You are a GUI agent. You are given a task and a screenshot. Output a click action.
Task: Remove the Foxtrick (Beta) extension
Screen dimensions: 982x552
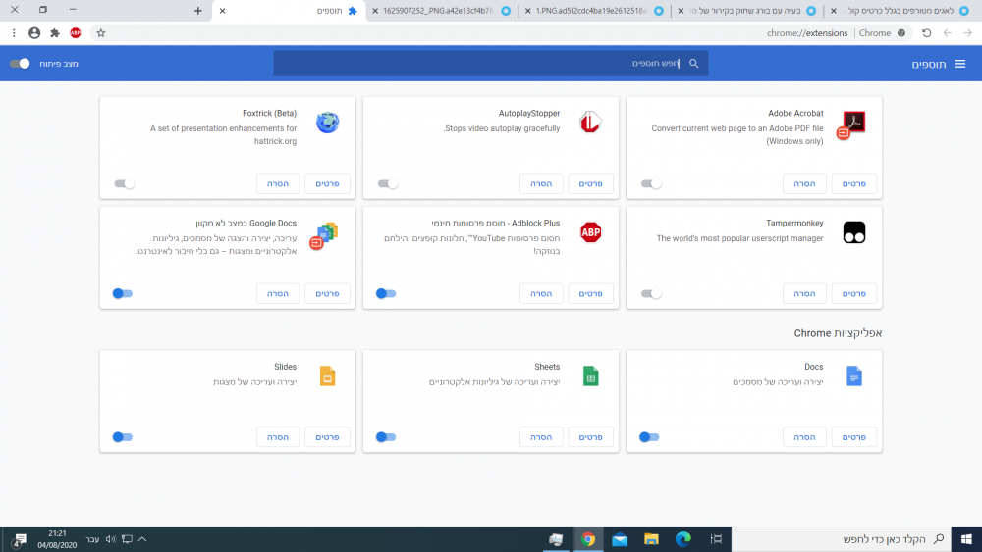(x=278, y=183)
